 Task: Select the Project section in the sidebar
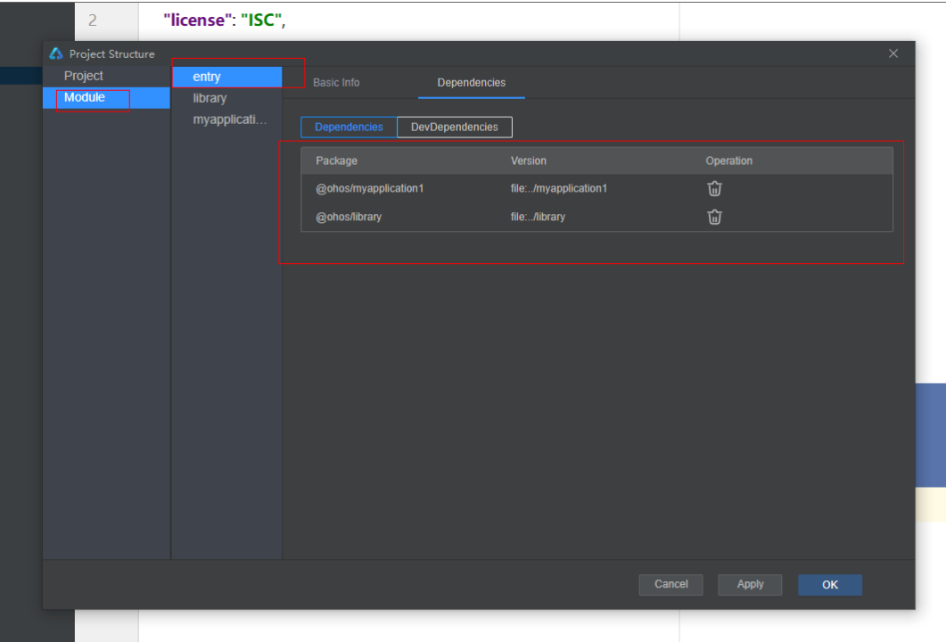pos(83,76)
